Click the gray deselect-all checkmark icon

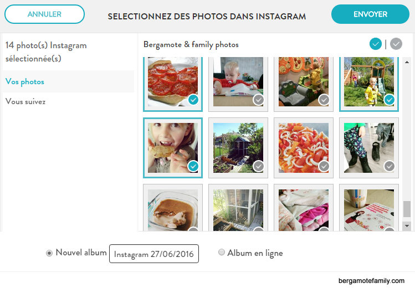(x=396, y=44)
